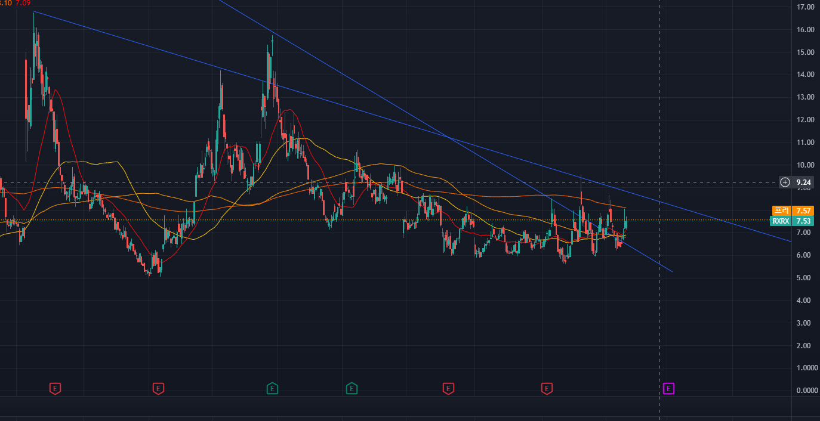Click the rightmost red earnings E marker

pos(546,389)
